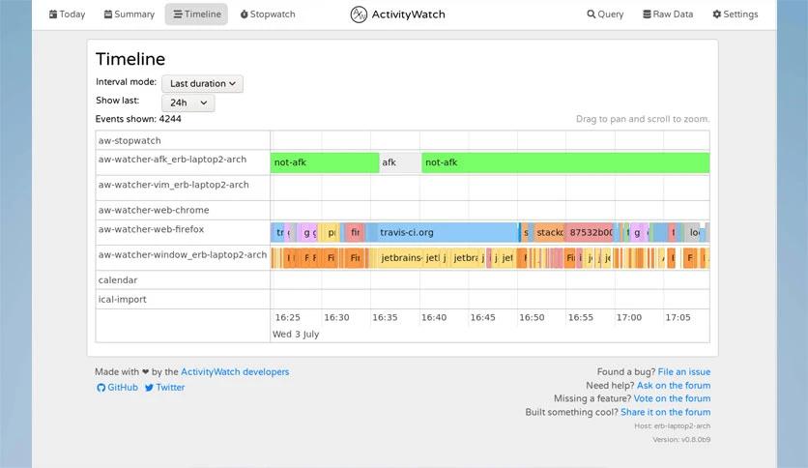The image size is (808, 468).
Task: Select the first not-afk event bar
Action: click(325, 162)
